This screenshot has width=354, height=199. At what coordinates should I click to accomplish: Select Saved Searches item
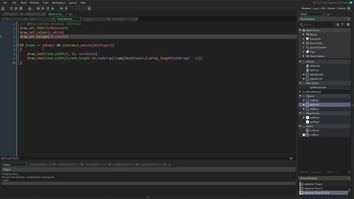click(316, 48)
